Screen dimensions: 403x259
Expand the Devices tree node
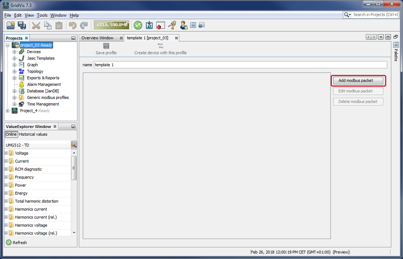[x=15, y=52]
